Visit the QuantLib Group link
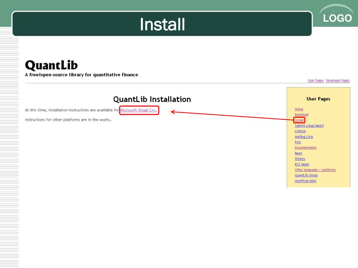 point(306,175)
